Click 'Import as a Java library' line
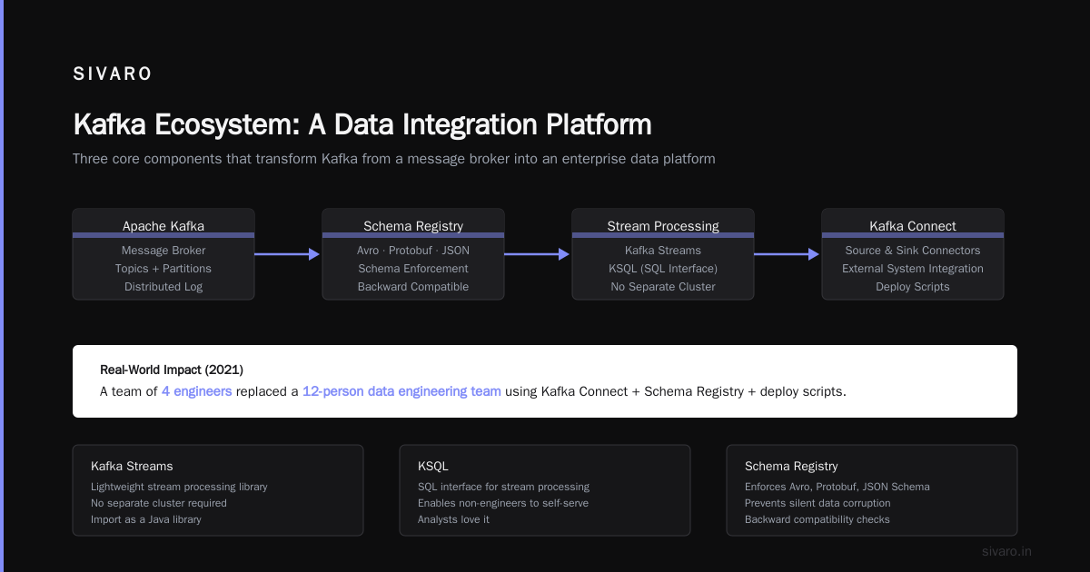The width and height of the screenshot is (1090, 572). pos(146,519)
